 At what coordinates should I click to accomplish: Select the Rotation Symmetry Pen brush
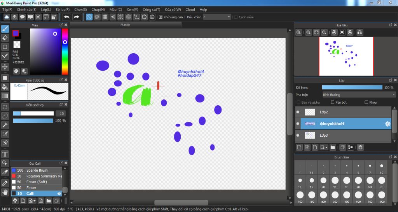click(x=36, y=176)
